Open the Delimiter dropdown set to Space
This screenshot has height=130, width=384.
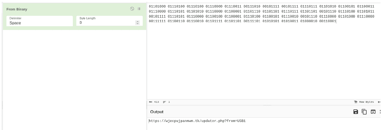(40, 21)
